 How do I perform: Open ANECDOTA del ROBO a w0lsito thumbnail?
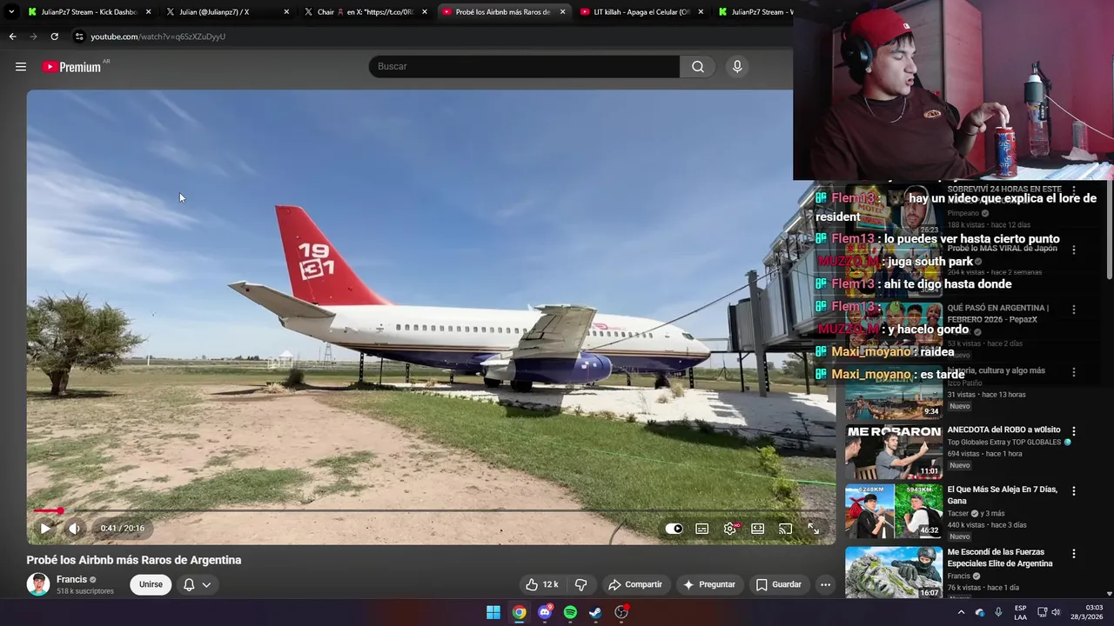(893, 451)
